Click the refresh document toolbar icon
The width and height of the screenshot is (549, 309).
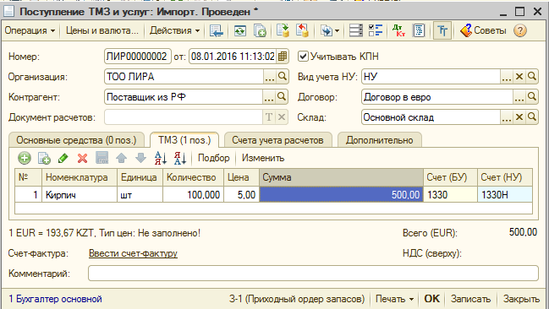point(240,30)
